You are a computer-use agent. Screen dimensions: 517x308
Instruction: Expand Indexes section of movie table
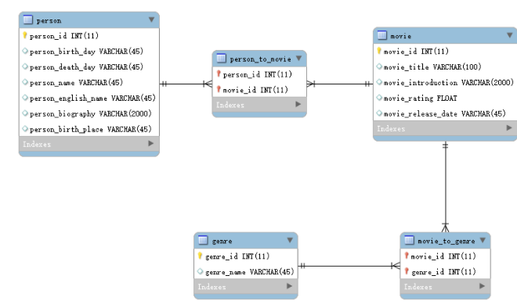pyautogui.click(x=509, y=128)
